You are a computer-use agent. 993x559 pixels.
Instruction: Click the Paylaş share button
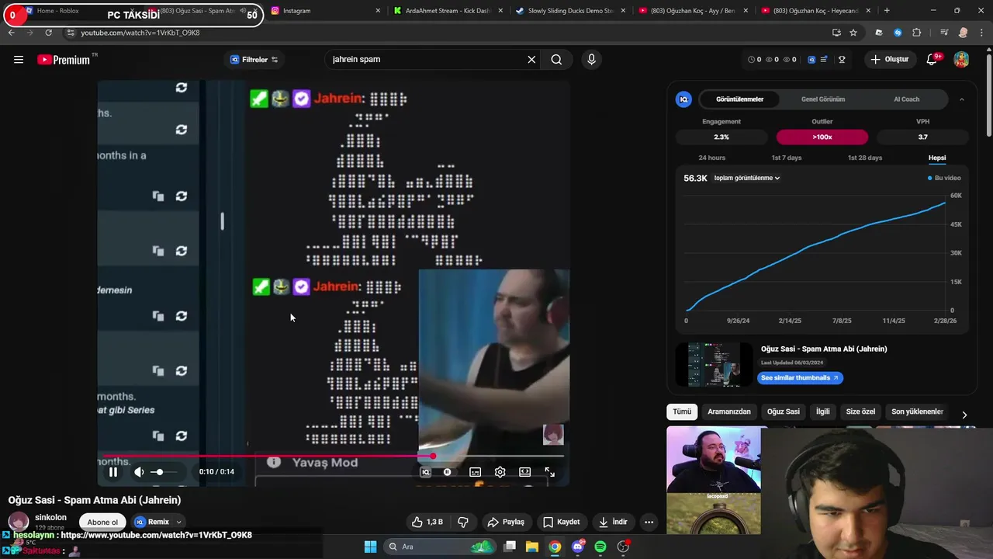point(505,522)
